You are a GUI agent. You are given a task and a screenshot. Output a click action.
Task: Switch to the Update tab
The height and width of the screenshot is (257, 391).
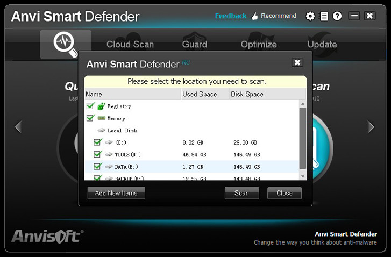[x=322, y=45]
